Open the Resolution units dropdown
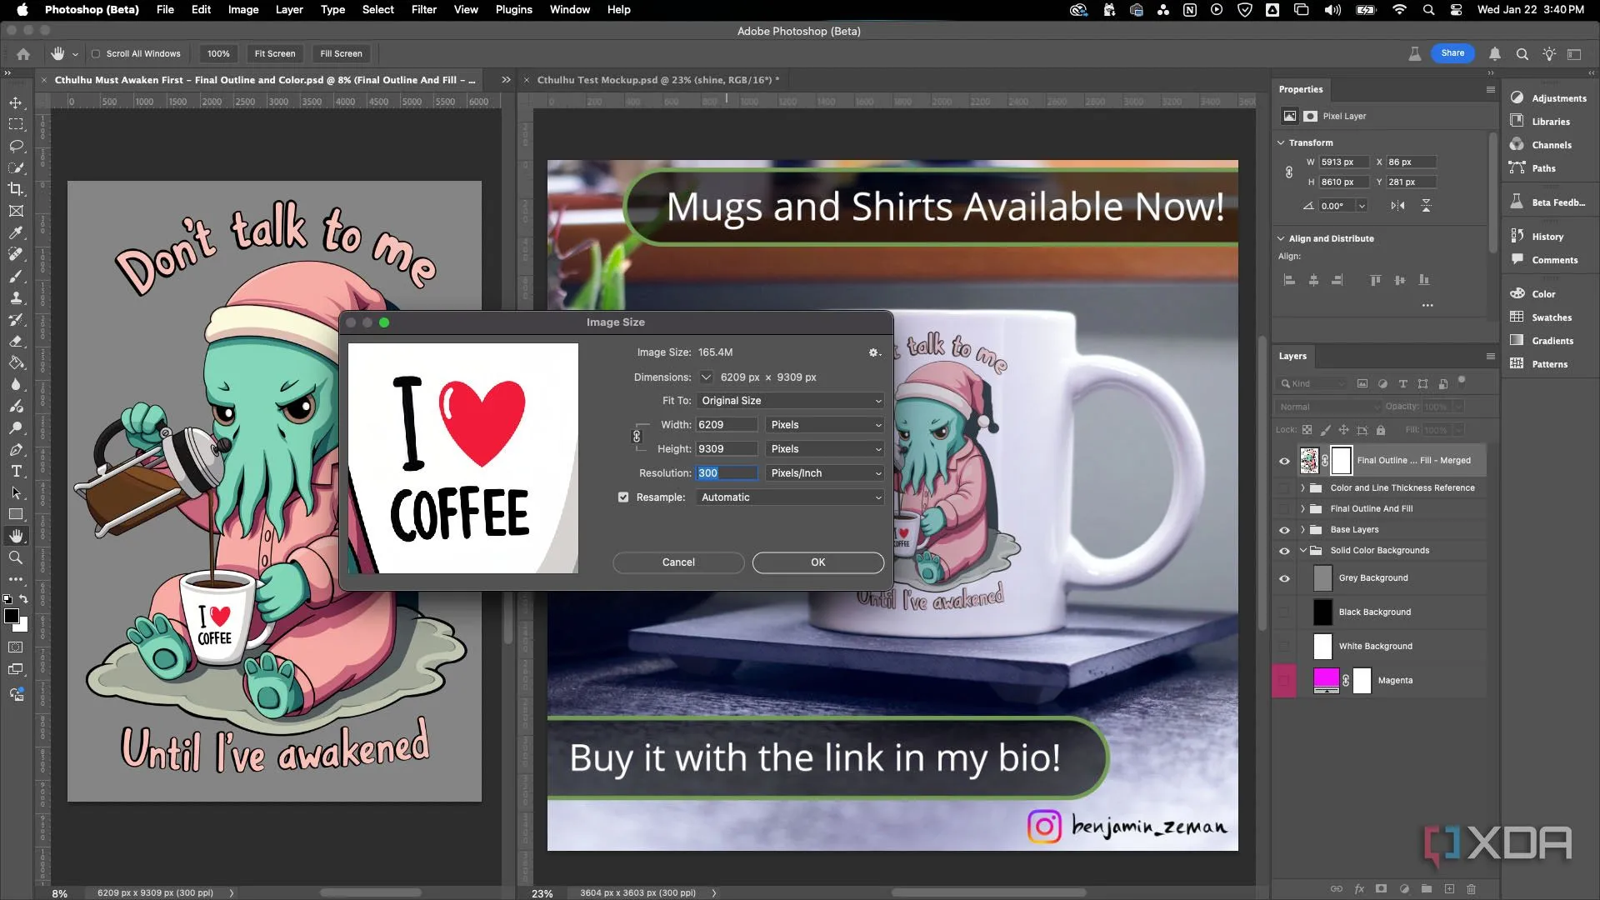The width and height of the screenshot is (1600, 900). pyautogui.click(x=825, y=473)
